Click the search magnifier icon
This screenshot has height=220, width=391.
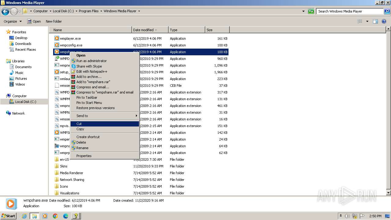pyautogui.click(x=387, y=11)
